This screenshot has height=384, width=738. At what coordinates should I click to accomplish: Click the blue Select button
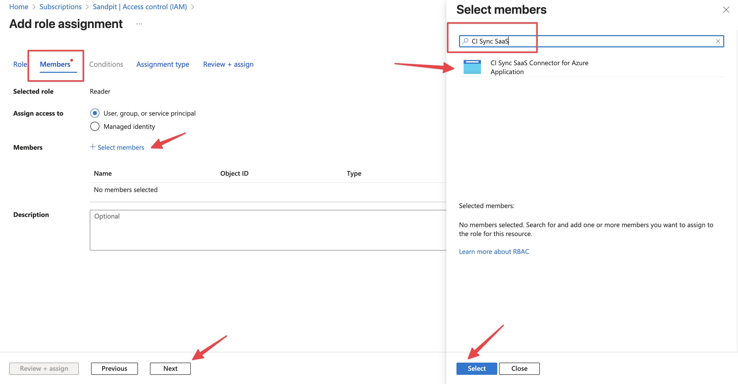[x=476, y=368]
